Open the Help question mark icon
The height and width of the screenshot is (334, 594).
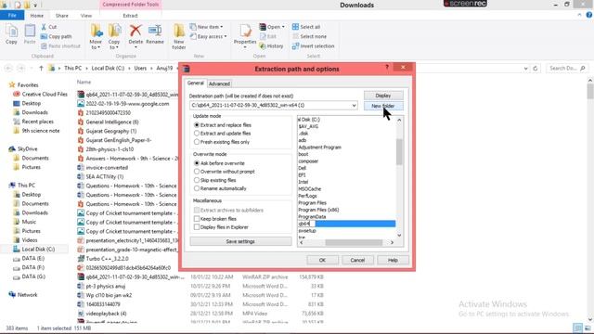click(588, 15)
